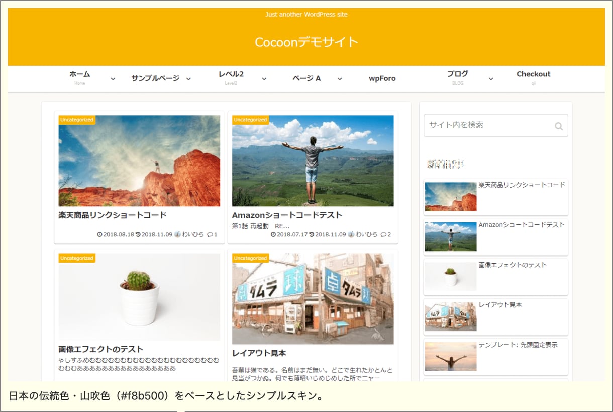
Task: Open sidebar link テンプレート: 先頭固定表示
Action: tap(518, 345)
